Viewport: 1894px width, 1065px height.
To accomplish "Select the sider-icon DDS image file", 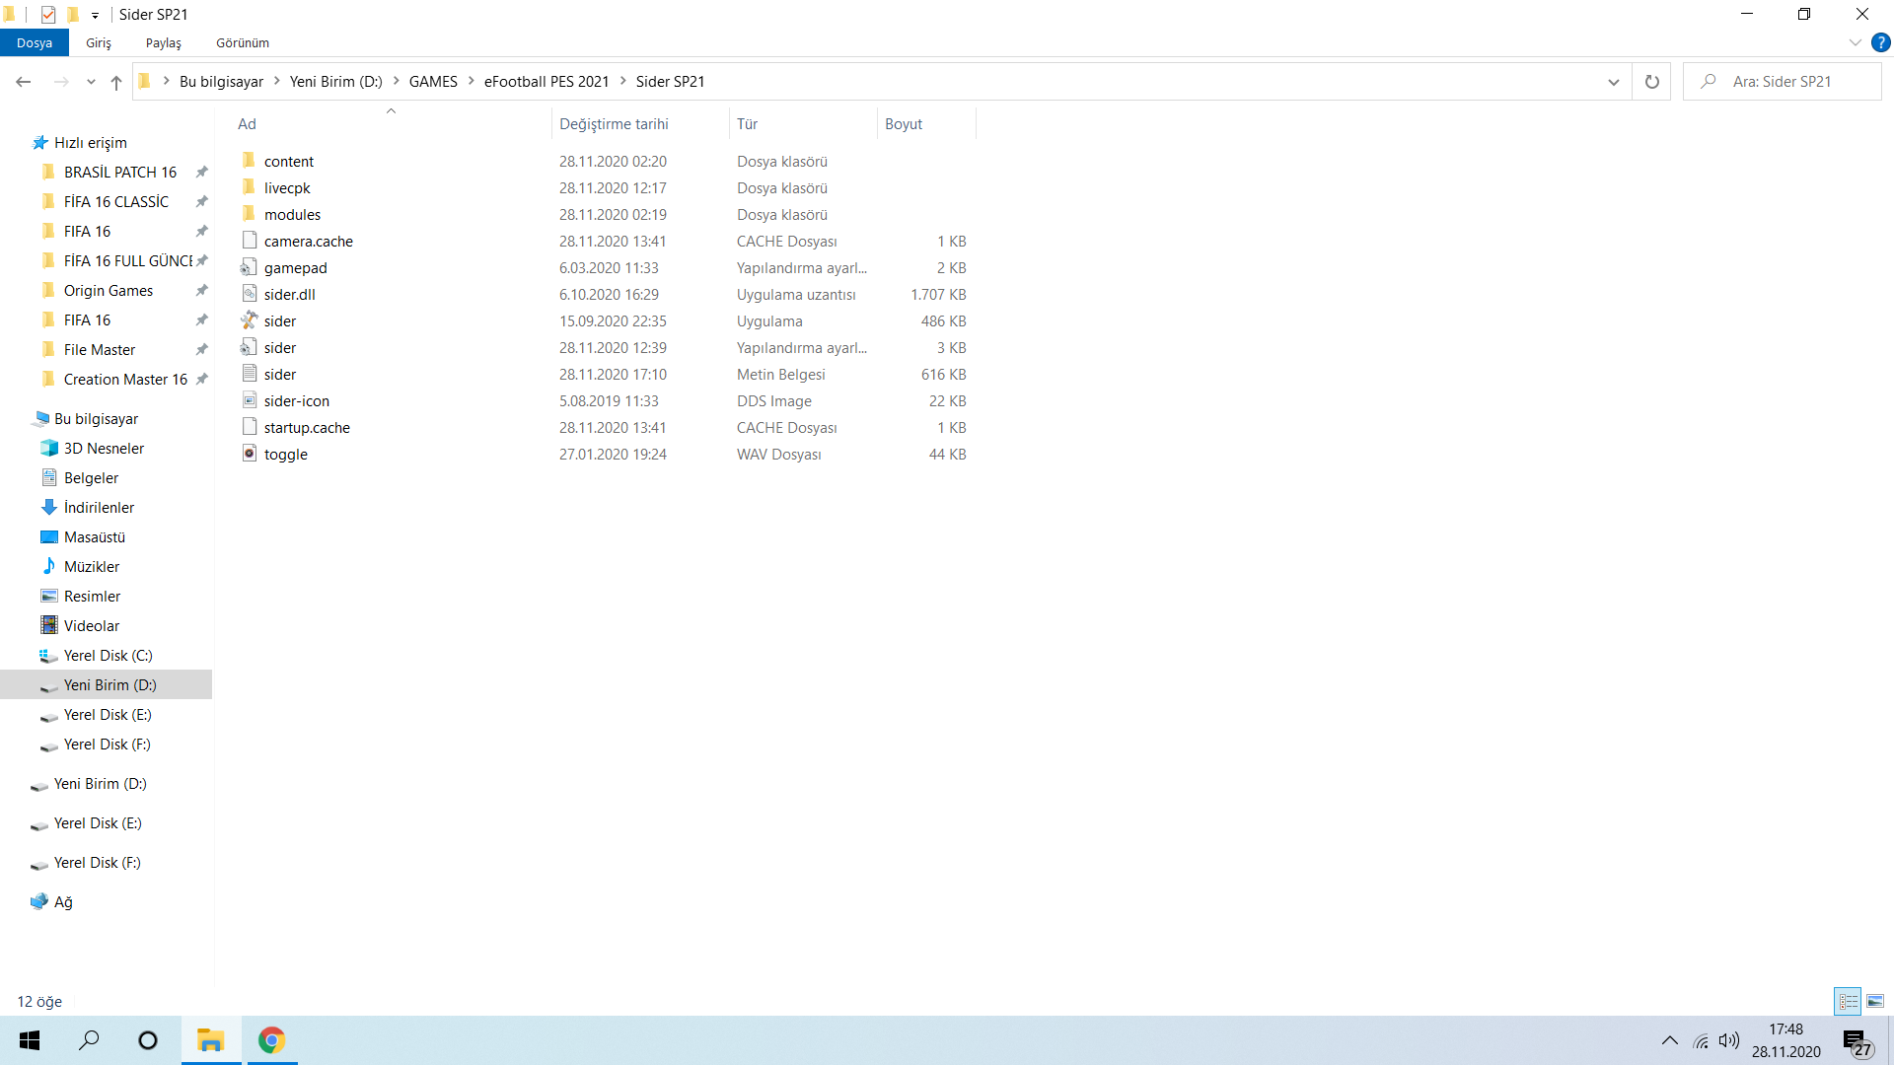I will [296, 401].
